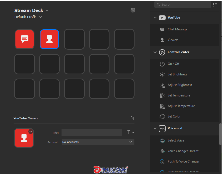The image size is (222, 174).
Task: Select the Push To Voice Changer action
Action: pos(184,162)
